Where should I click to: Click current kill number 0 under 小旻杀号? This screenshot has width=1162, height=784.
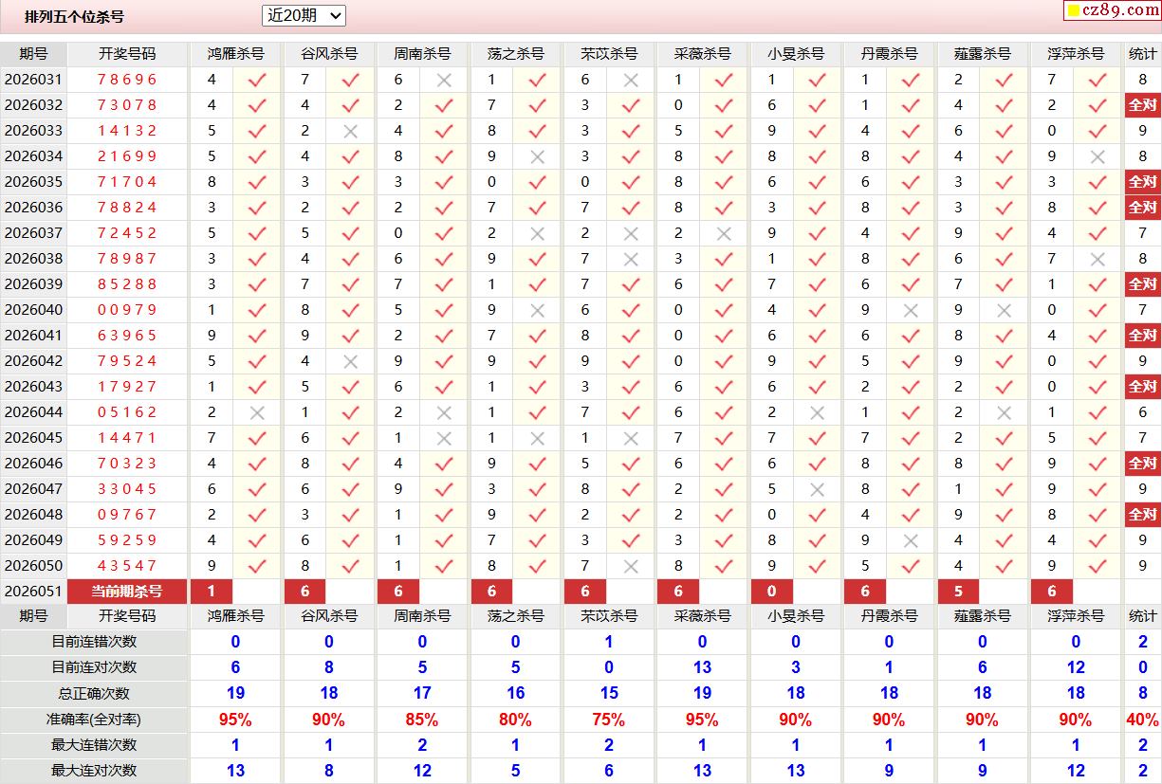click(772, 592)
